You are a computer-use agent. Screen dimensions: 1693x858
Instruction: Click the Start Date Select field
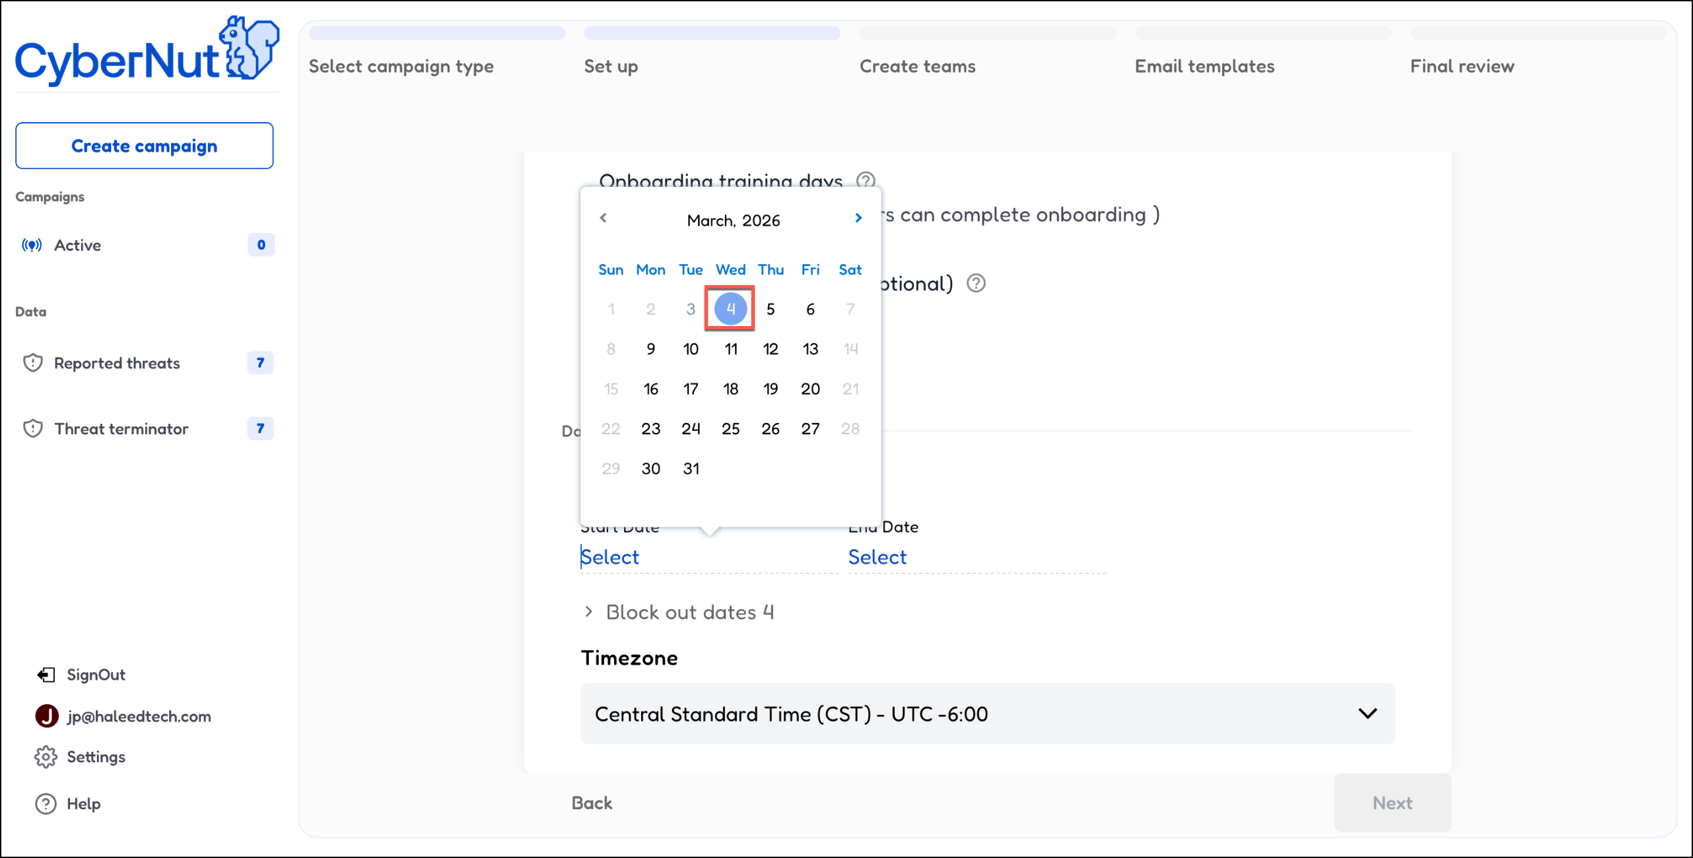coord(610,557)
